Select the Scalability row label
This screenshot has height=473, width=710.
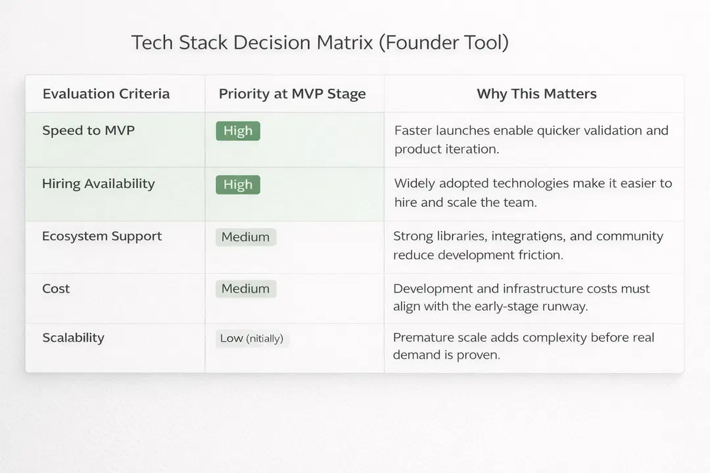point(73,338)
